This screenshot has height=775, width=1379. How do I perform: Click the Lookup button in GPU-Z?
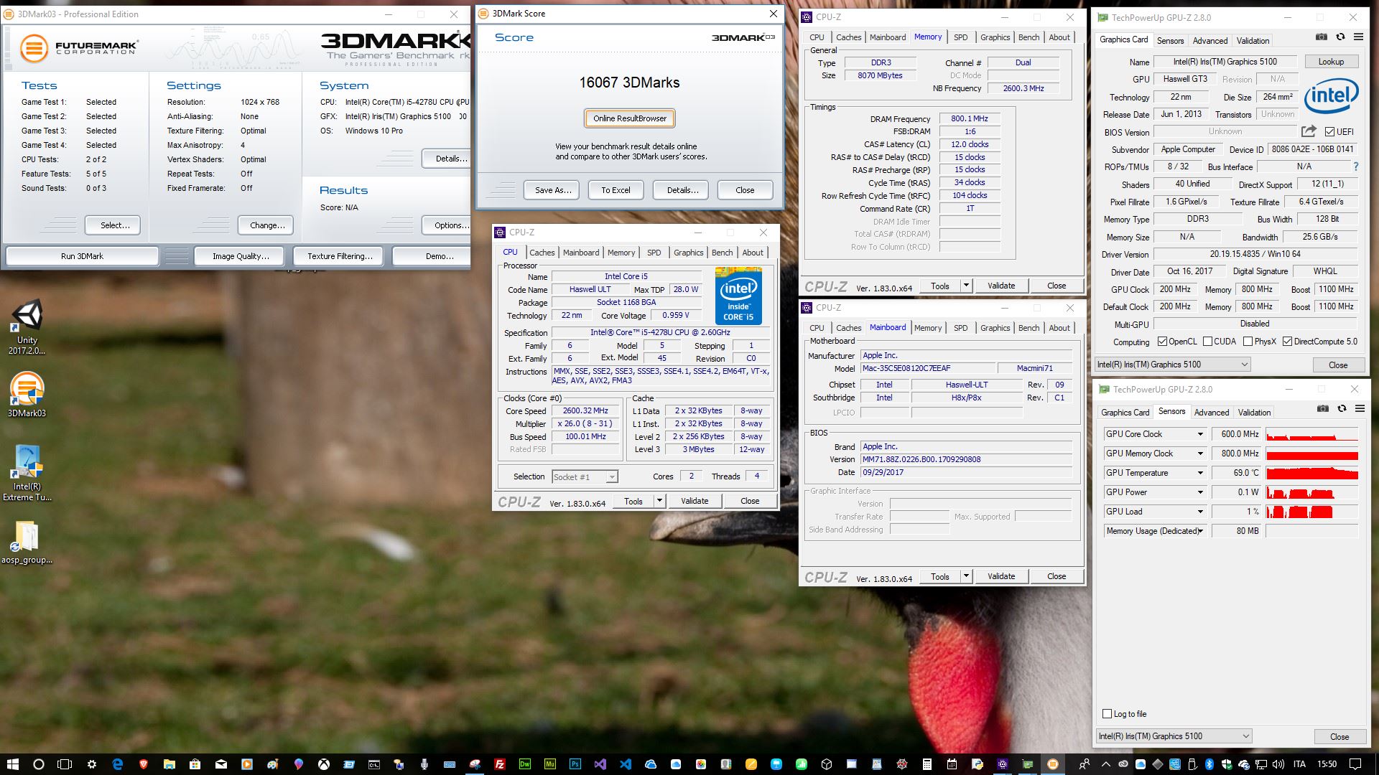point(1331,62)
